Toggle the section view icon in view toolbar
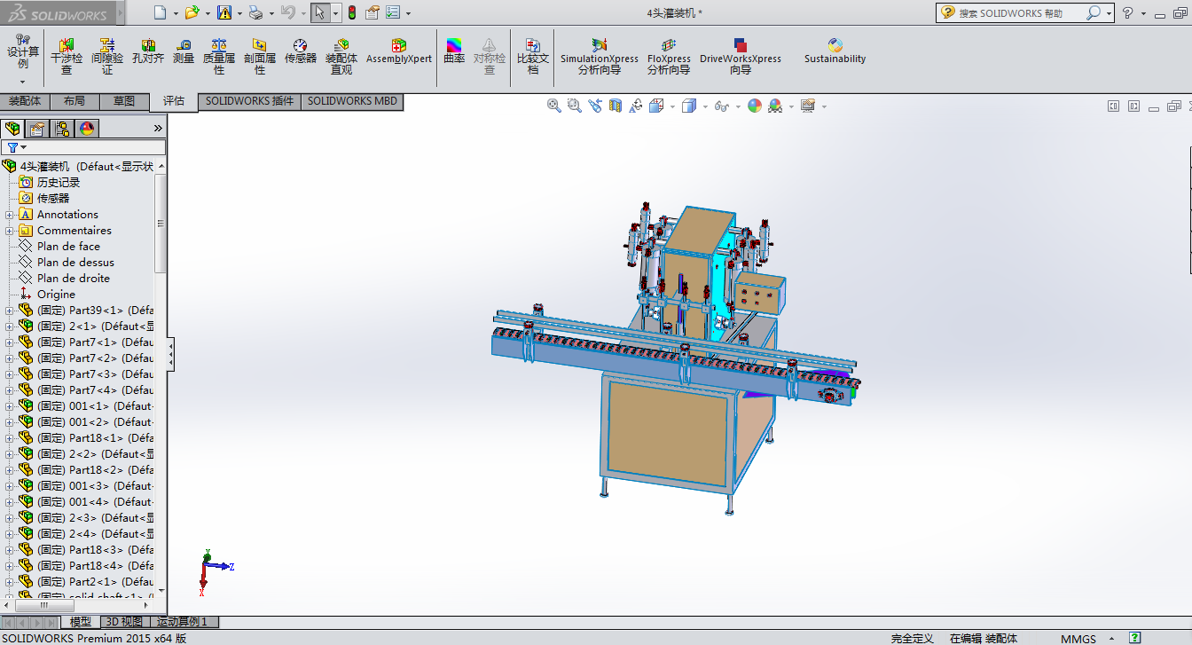The width and height of the screenshot is (1192, 645). click(x=616, y=106)
